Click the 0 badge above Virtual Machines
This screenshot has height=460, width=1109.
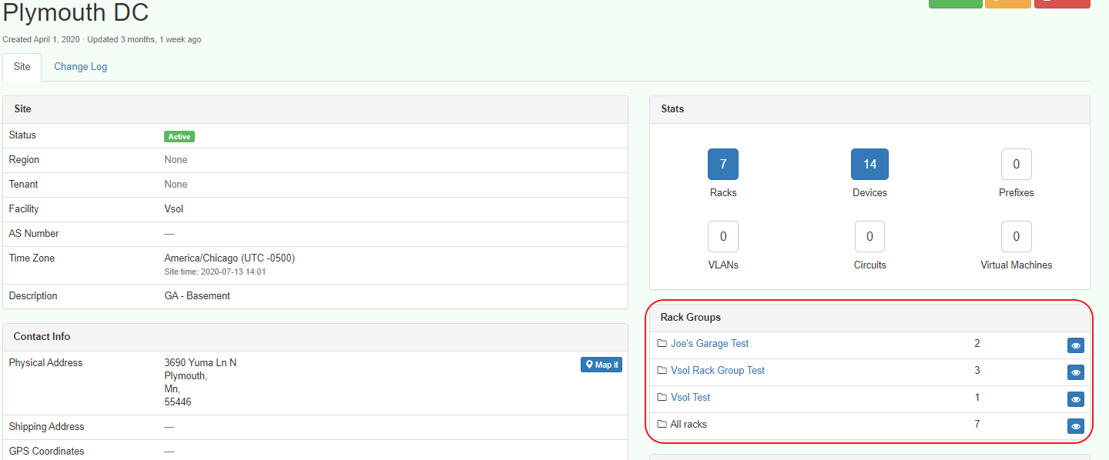coord(1017,236)
